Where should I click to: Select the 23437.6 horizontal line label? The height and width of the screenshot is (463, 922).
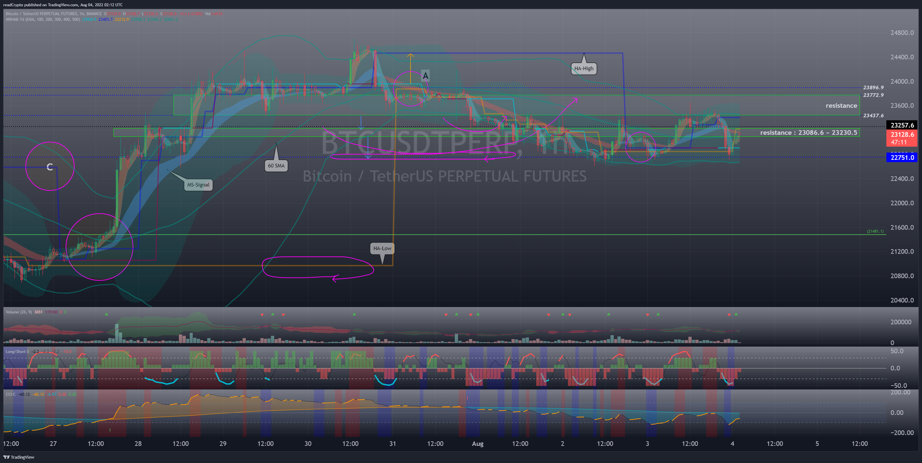click(873, 115)
